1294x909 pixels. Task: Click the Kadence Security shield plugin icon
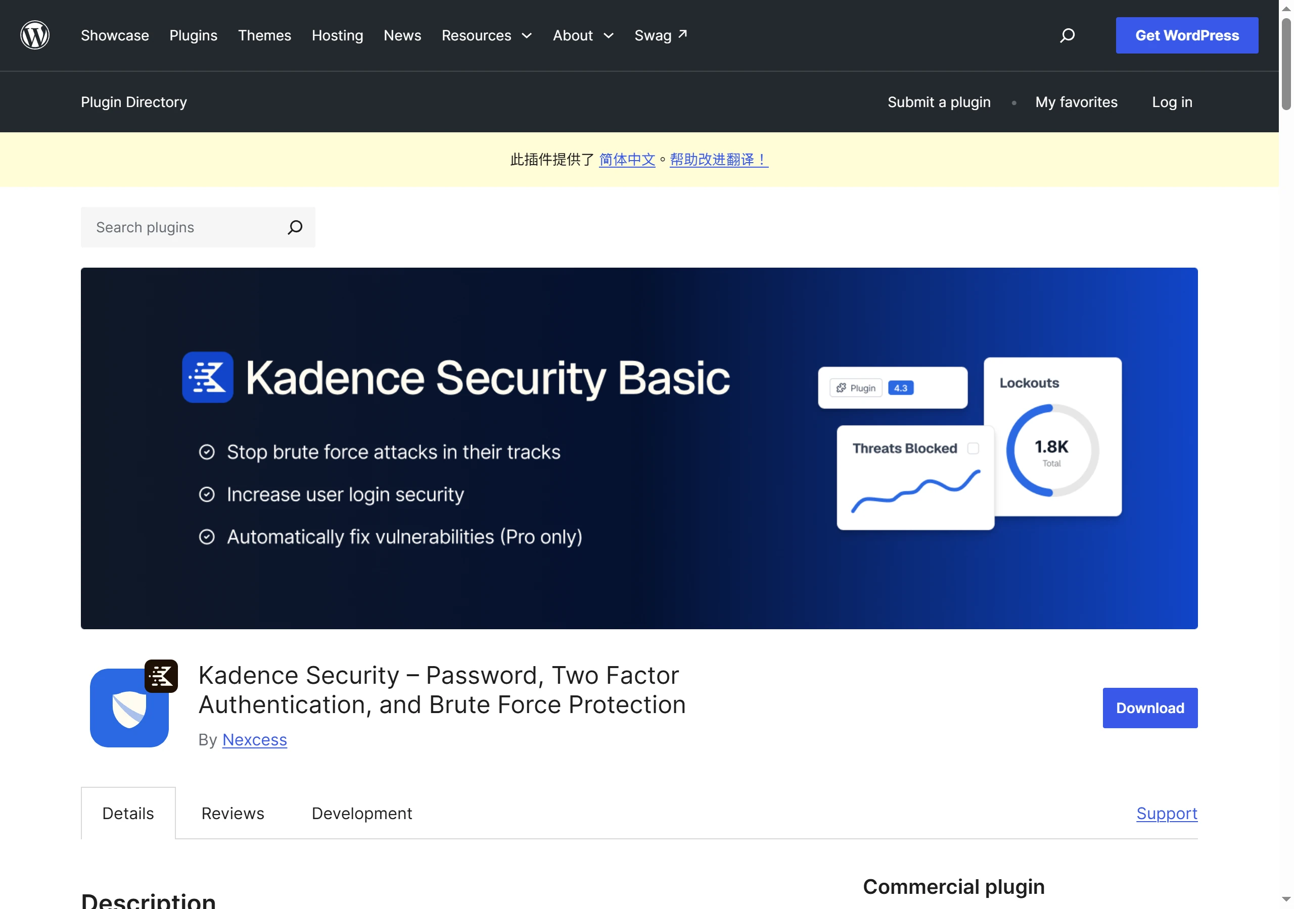[x=133, y=703]
